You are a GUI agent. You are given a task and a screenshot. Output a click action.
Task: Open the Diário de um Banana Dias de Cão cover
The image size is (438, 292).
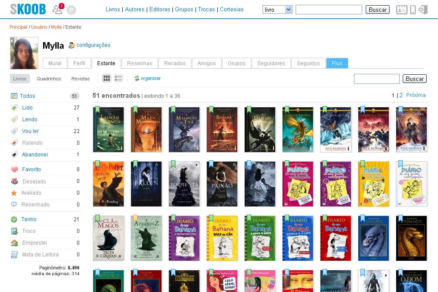(222, 238)
